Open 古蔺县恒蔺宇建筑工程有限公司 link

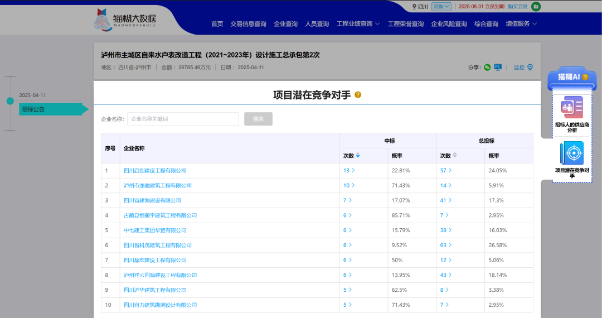coord(160,215)
